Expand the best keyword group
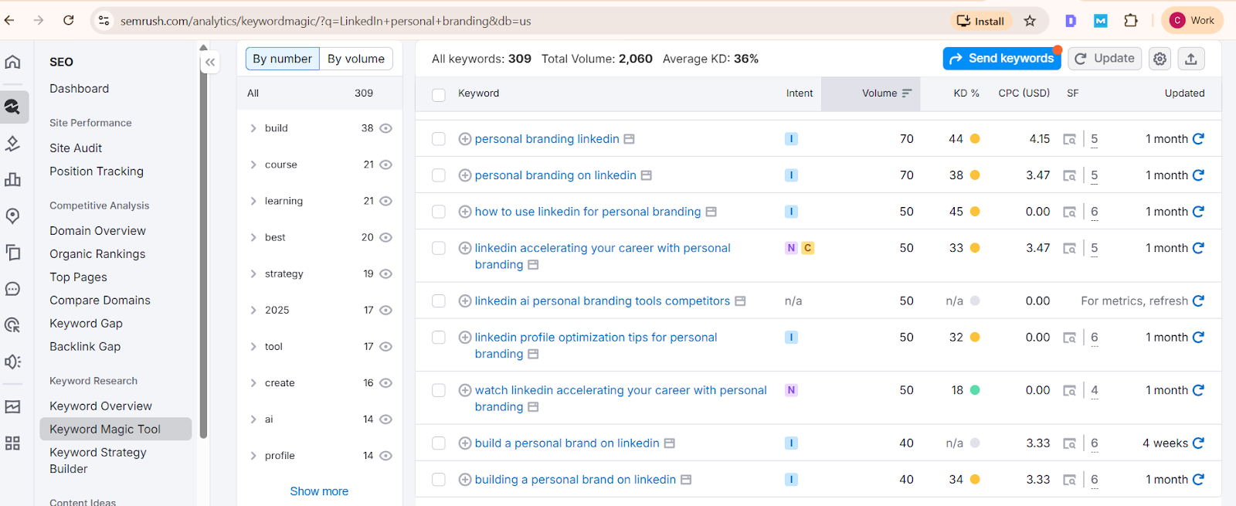 click(253, 237)
